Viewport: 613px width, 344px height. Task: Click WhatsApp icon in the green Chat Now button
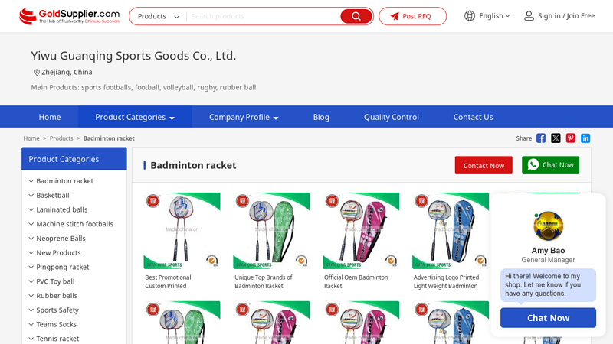[533, 164]
